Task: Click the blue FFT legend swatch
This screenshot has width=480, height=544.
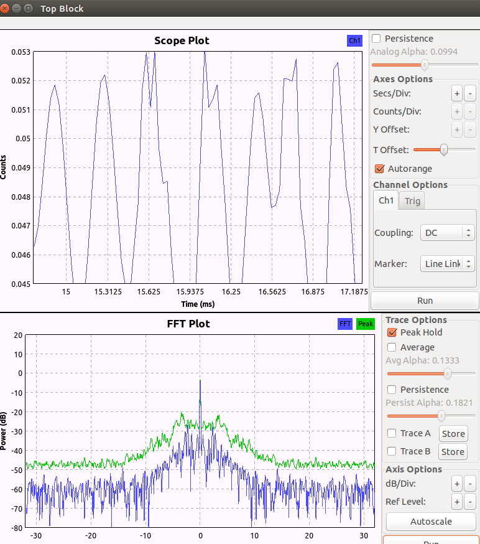Action: point(345,324)
